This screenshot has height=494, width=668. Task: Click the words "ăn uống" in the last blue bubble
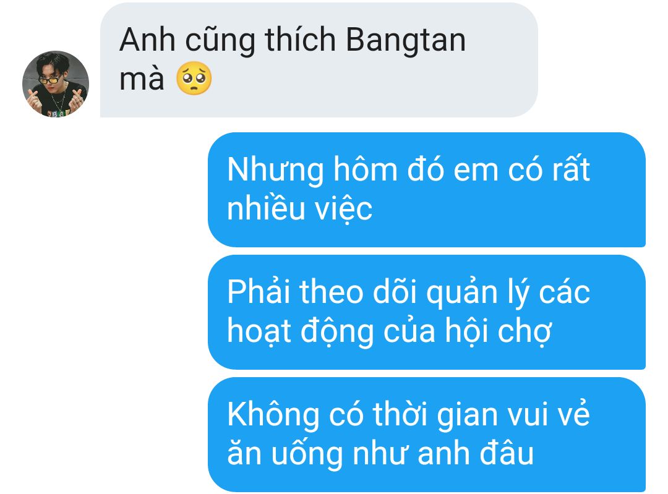285,453
